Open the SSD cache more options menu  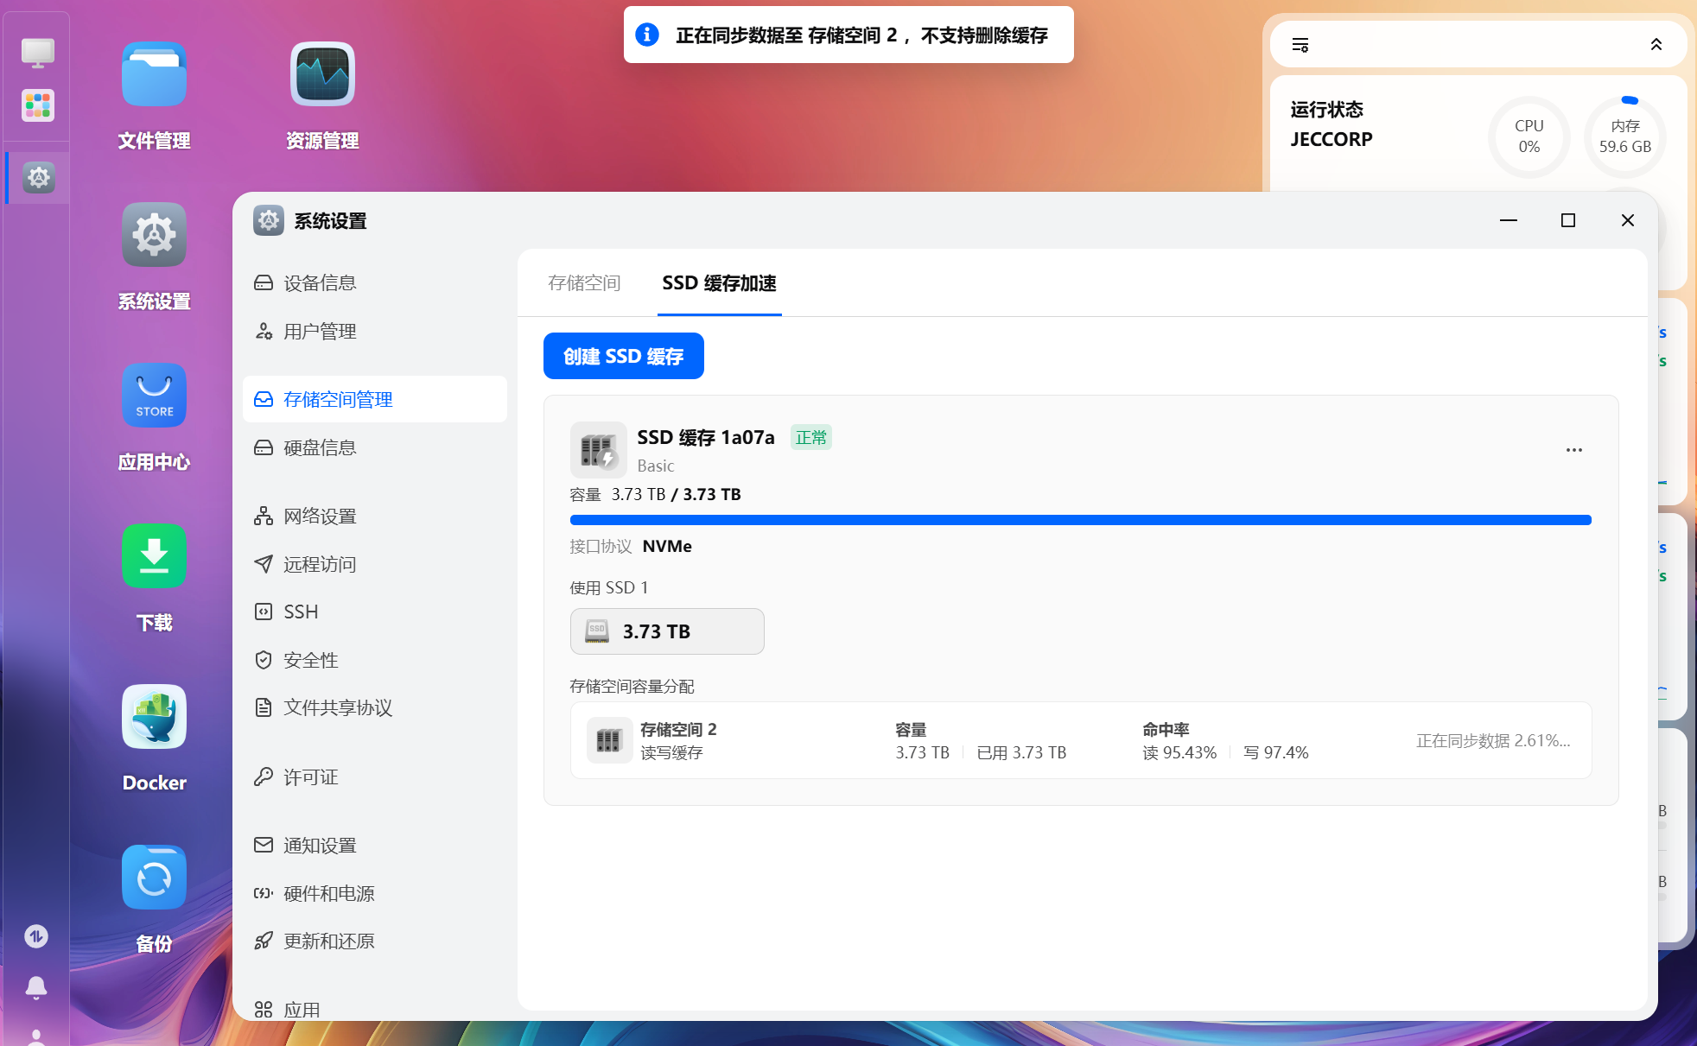coord(1573,450)
